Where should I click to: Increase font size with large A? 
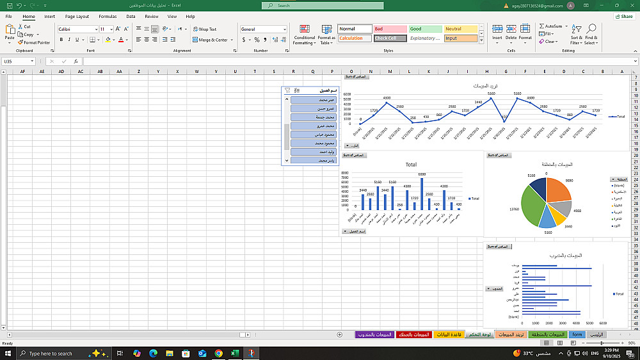pyautogui.click(x=118, y=29)
